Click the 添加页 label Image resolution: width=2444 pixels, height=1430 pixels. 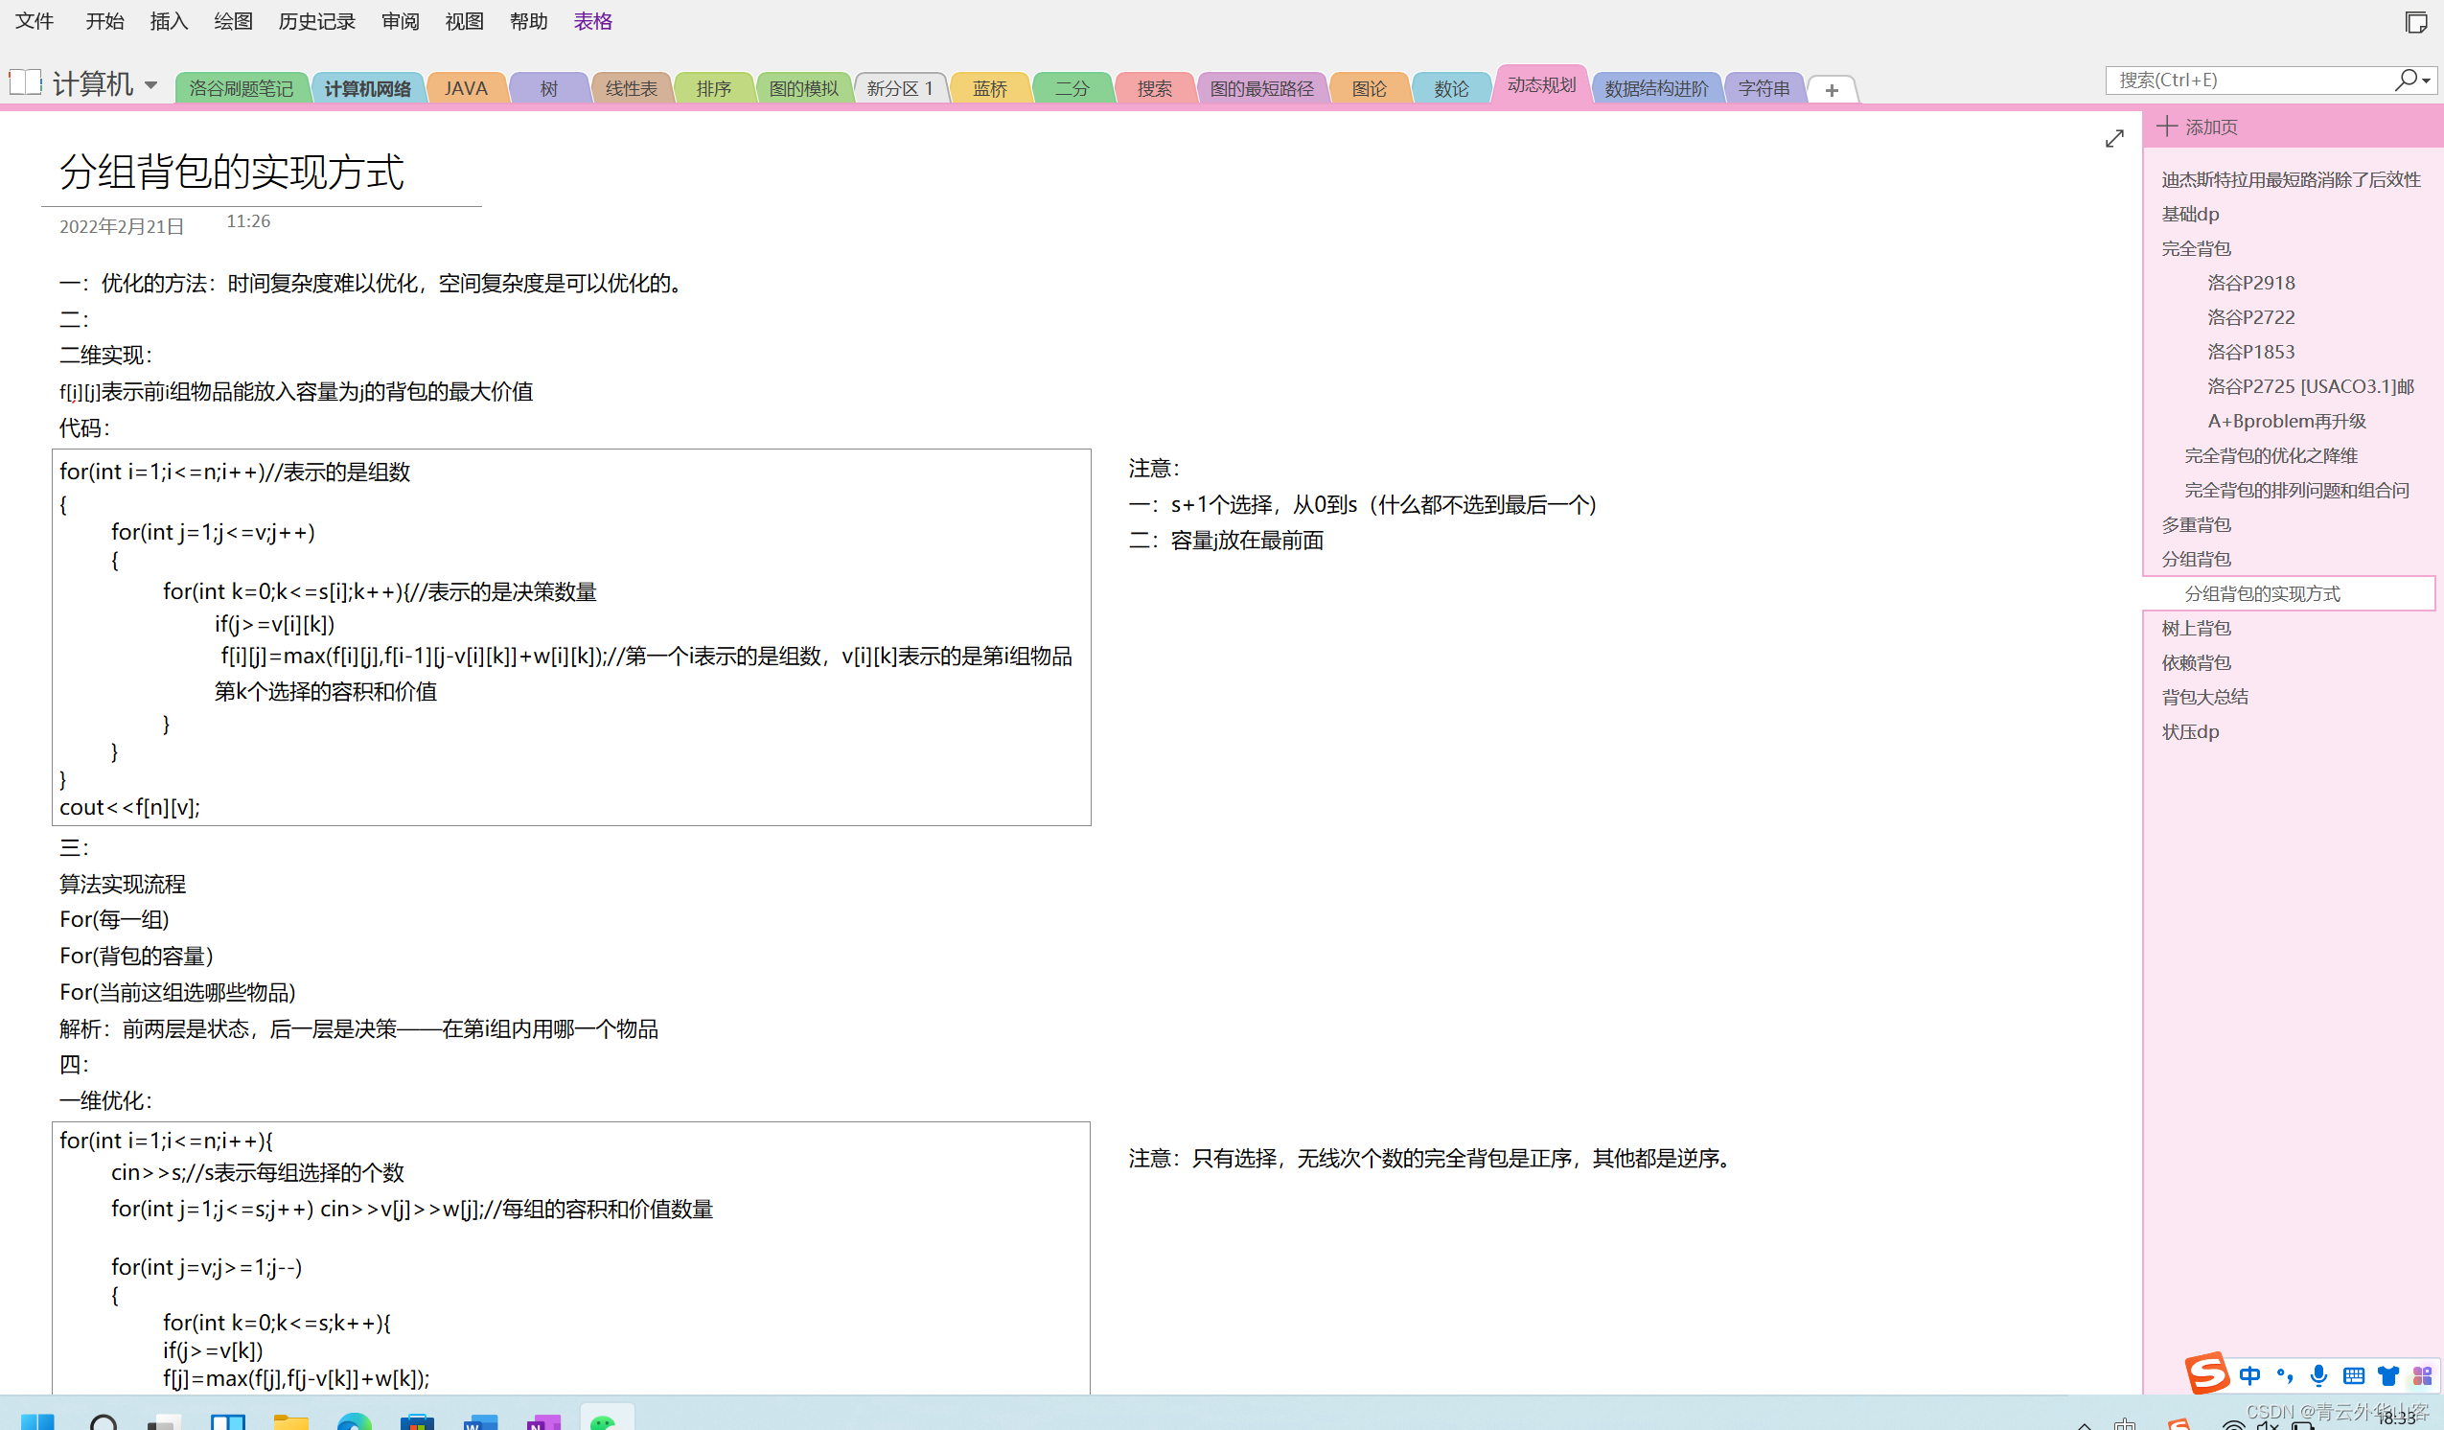point(2211,127)
